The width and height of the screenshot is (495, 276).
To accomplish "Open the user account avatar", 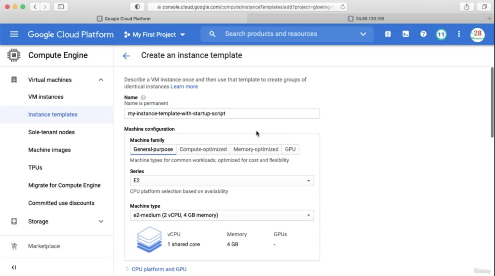I will 477,34.
